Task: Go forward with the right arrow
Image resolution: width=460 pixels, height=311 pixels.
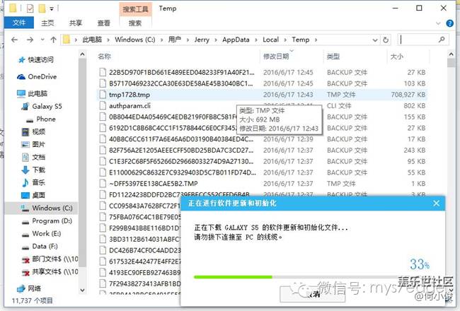Action: point(30,40)
